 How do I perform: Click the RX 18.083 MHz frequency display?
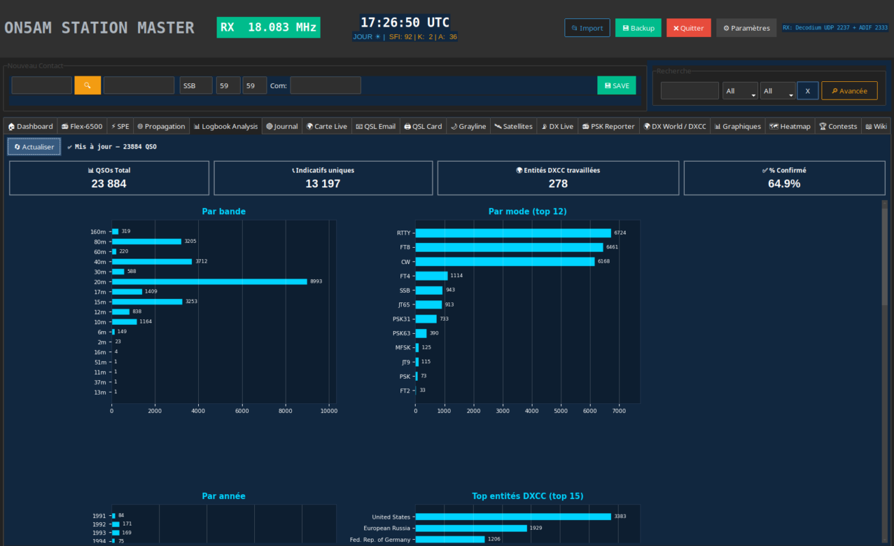coord(269,27)
